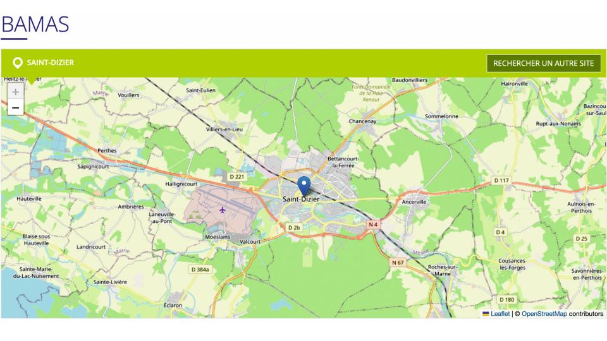
Task: Click the D 384a road label
Action: (x=200, y=270)
